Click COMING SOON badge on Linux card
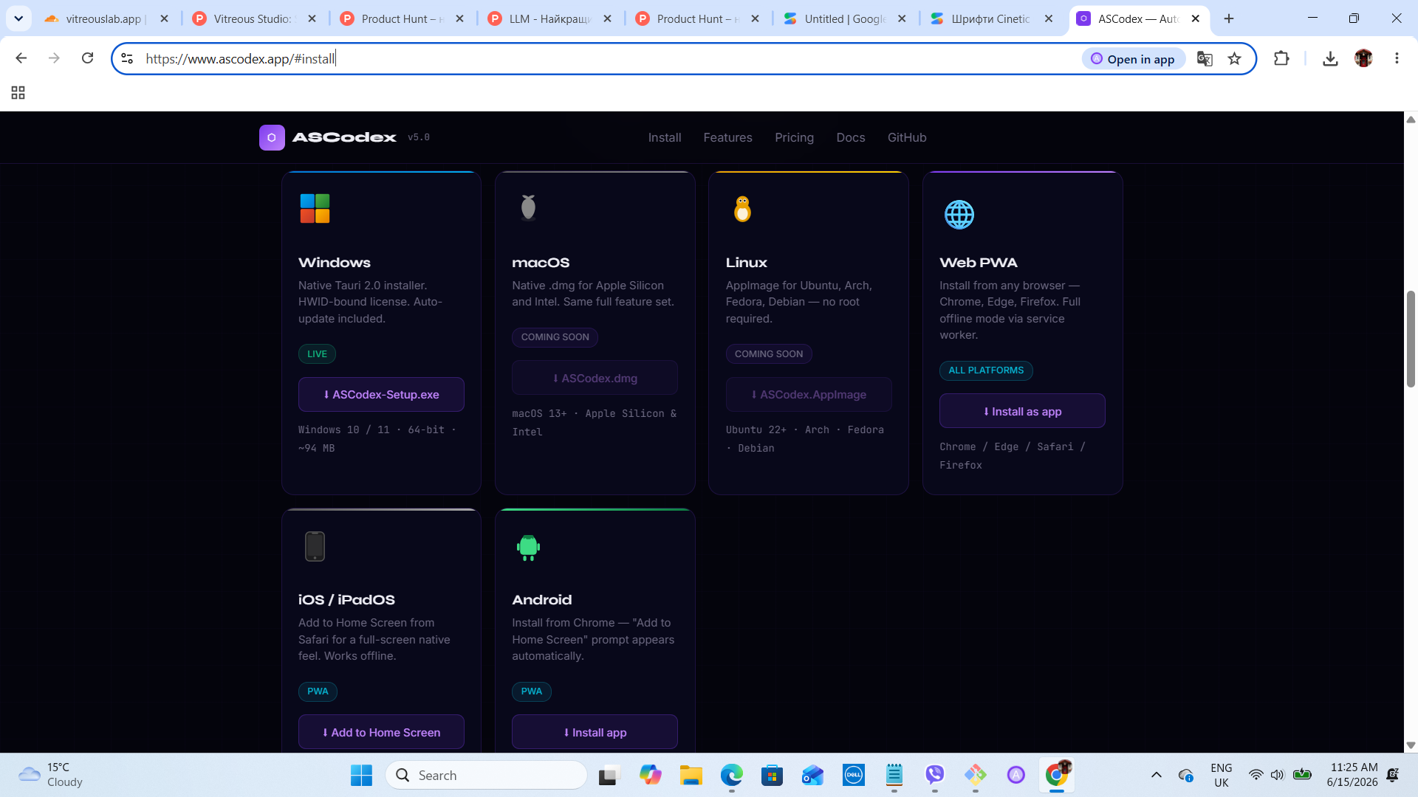1418x797 pixels. pyautogui.click(x=769, y=354)
